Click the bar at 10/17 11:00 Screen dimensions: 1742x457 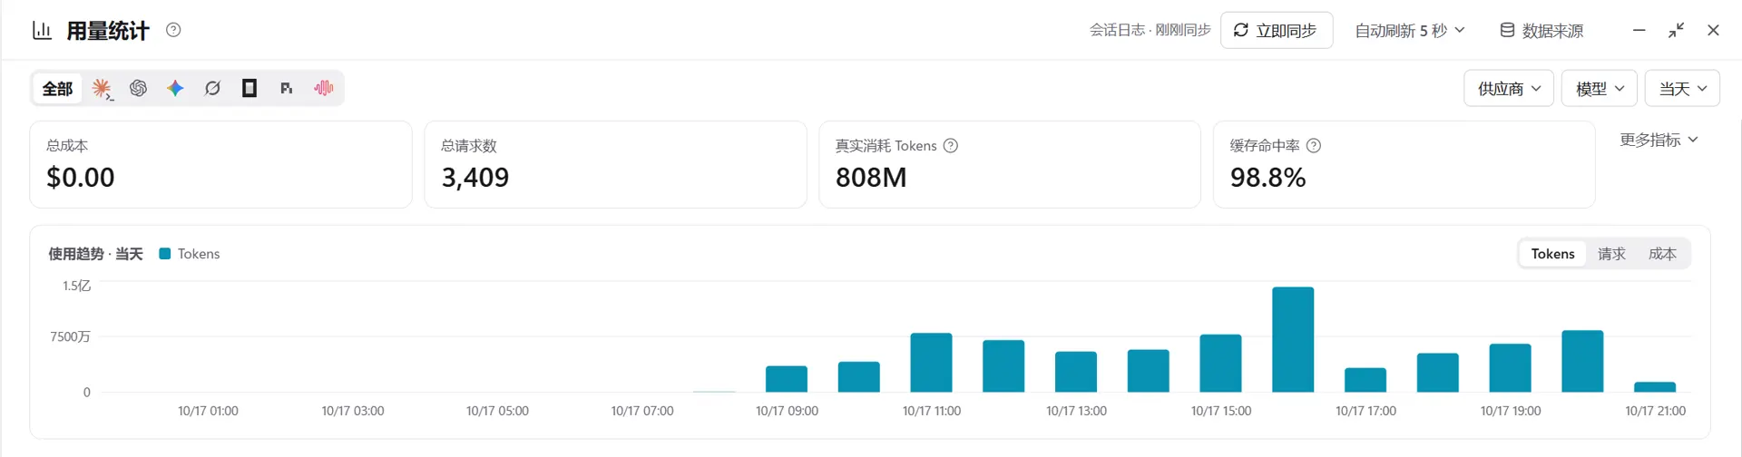pyautogui.click(x=931, y=363)
